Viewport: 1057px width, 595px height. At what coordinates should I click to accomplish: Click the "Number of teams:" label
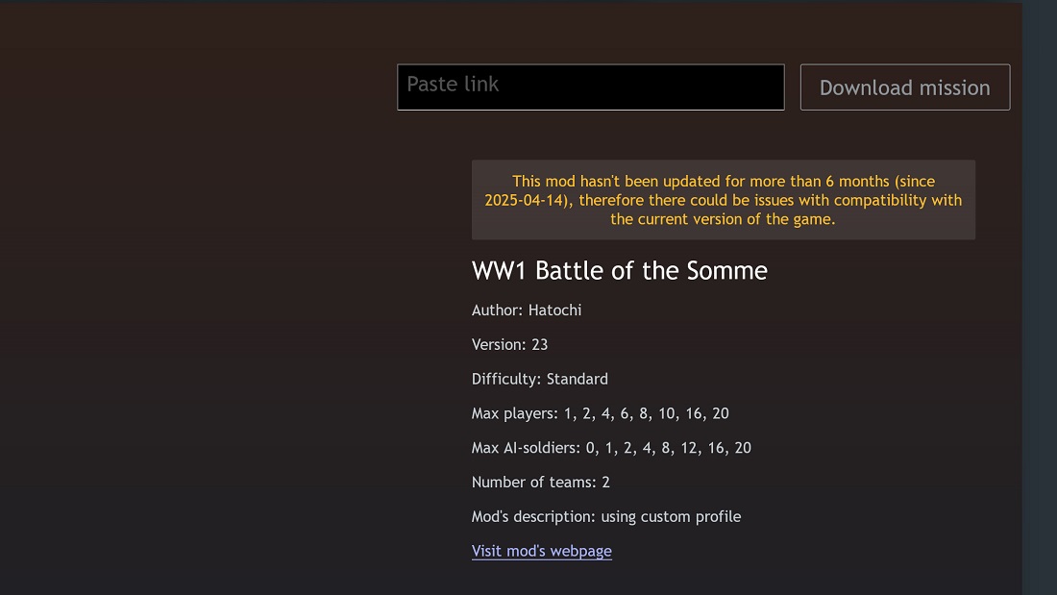point(533,483)
